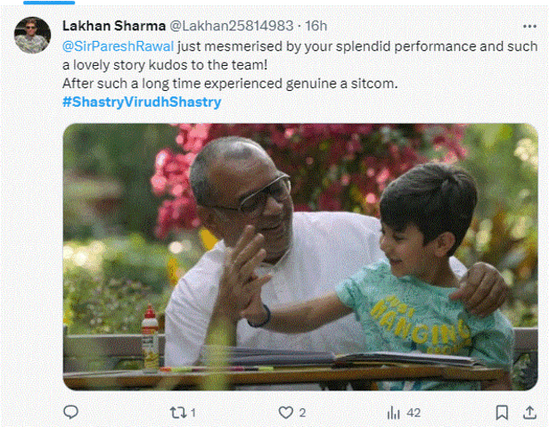This screenshot has width=549, height=427.
Task: Open the #ShastryVirudhShastry hashtag
Action: point(142,102)
